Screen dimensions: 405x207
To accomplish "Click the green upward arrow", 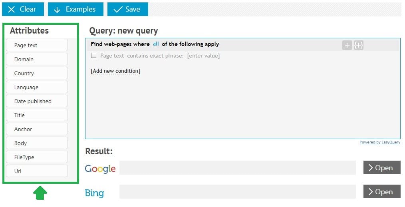I will tap(40, 193).
